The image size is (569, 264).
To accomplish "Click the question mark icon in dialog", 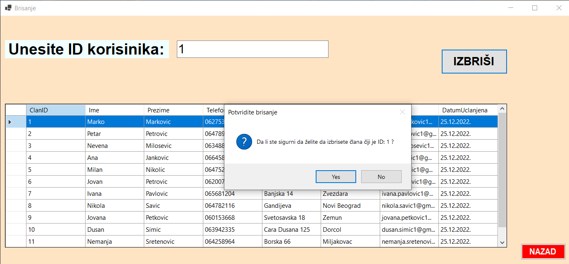I will [x=244, y=142].
